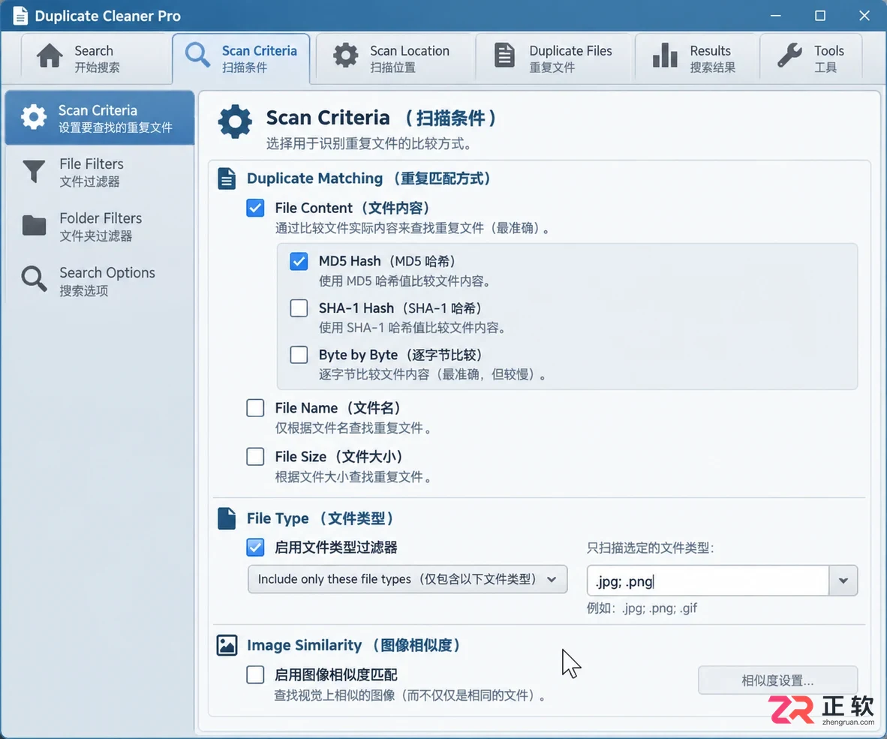Click the Byte by Byte option label

401,355
